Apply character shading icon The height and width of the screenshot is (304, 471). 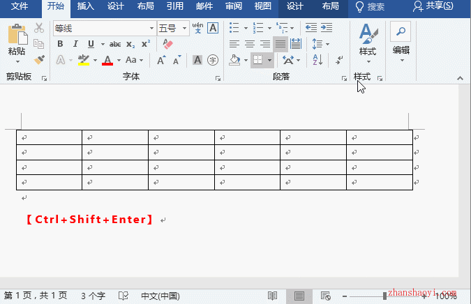(x=197, y=60)
